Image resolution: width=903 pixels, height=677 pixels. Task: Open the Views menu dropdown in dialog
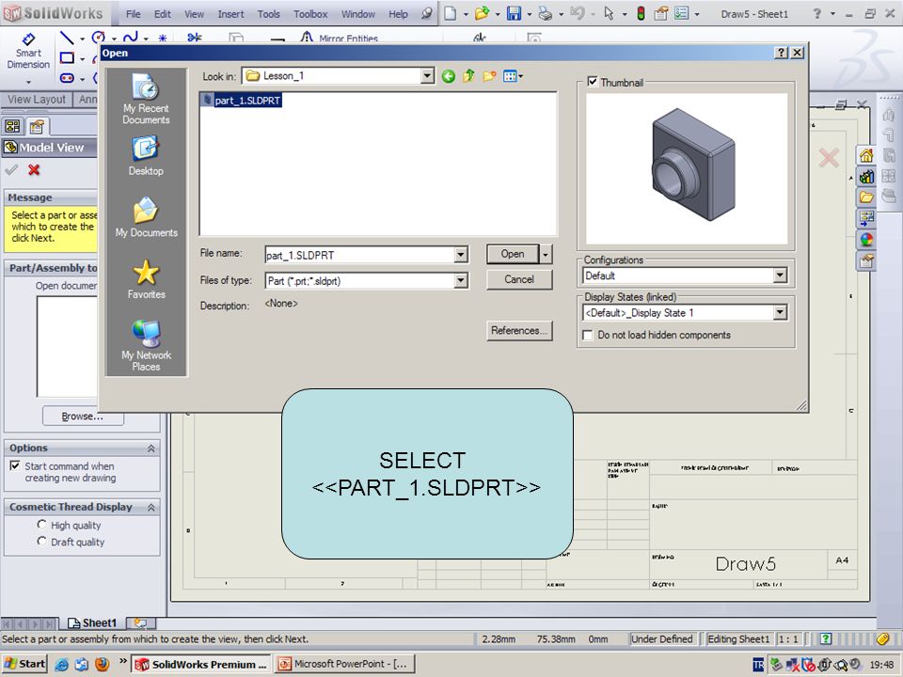tap(514, 76)
